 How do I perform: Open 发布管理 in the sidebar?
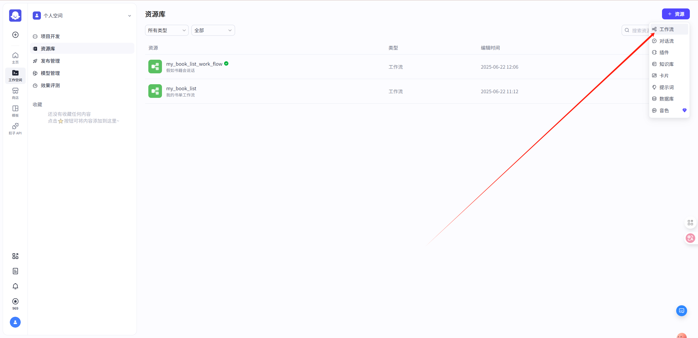tap(50, 61)
